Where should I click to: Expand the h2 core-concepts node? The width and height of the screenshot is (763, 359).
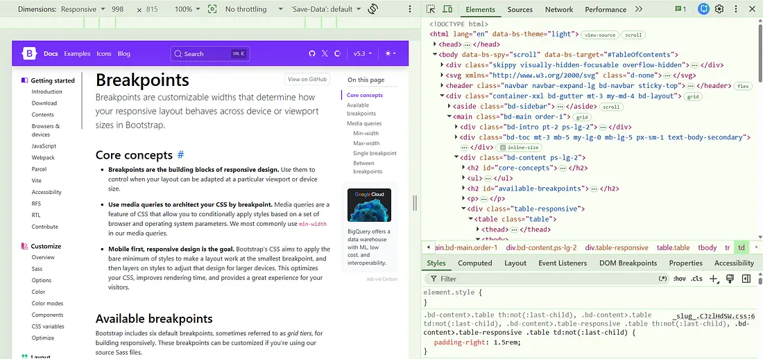(x=464, y=168)
